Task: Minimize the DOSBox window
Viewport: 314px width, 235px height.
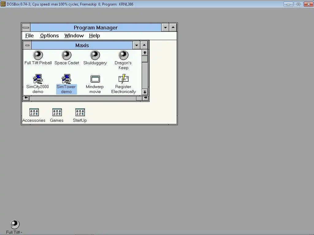Action: click(288, 4)
